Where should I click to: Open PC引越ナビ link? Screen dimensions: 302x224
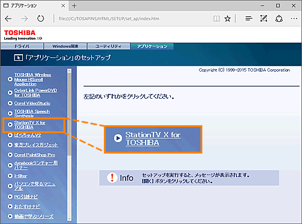click(x=26, y=197)
